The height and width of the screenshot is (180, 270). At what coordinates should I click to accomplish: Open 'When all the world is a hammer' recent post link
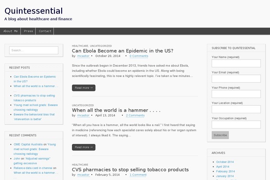pyautogui.click(x=36, y=88)
